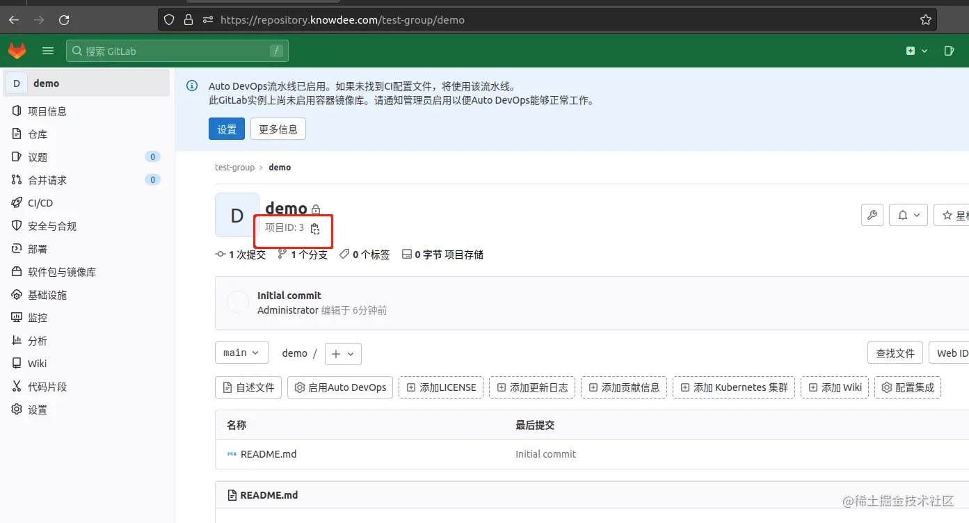This screenshot has width=969, height=523.
Task: Star the project with the star button
Action: pos(952,216)
